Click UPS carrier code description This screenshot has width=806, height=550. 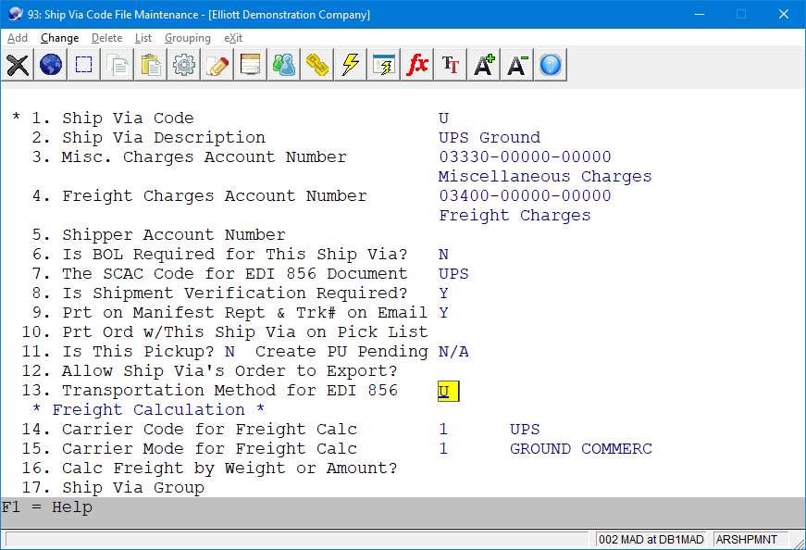click(x=525, y=429)
